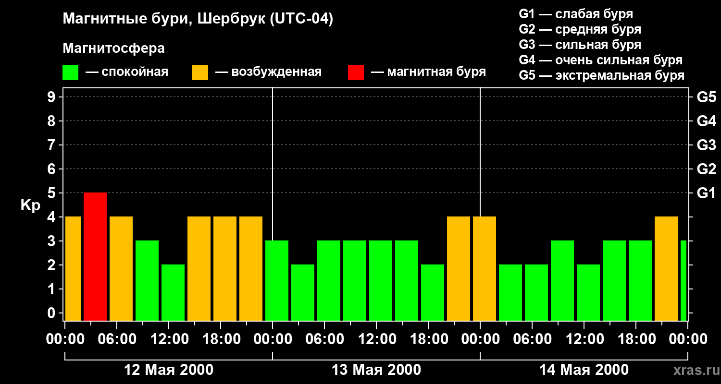Click the orange 'возбужденная' legend swatch
The height and width of the screenshot is (384, 721).
[x=200, y=72]
